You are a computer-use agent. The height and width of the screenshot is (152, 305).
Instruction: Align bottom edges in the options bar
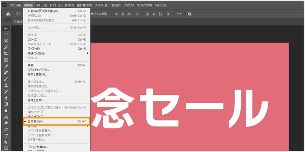tap(160, 14)
